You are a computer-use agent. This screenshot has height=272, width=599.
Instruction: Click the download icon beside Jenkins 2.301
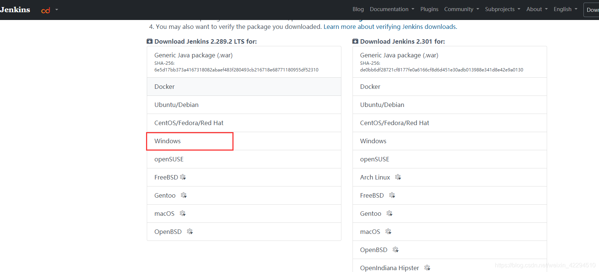click(x=355, y=41)
